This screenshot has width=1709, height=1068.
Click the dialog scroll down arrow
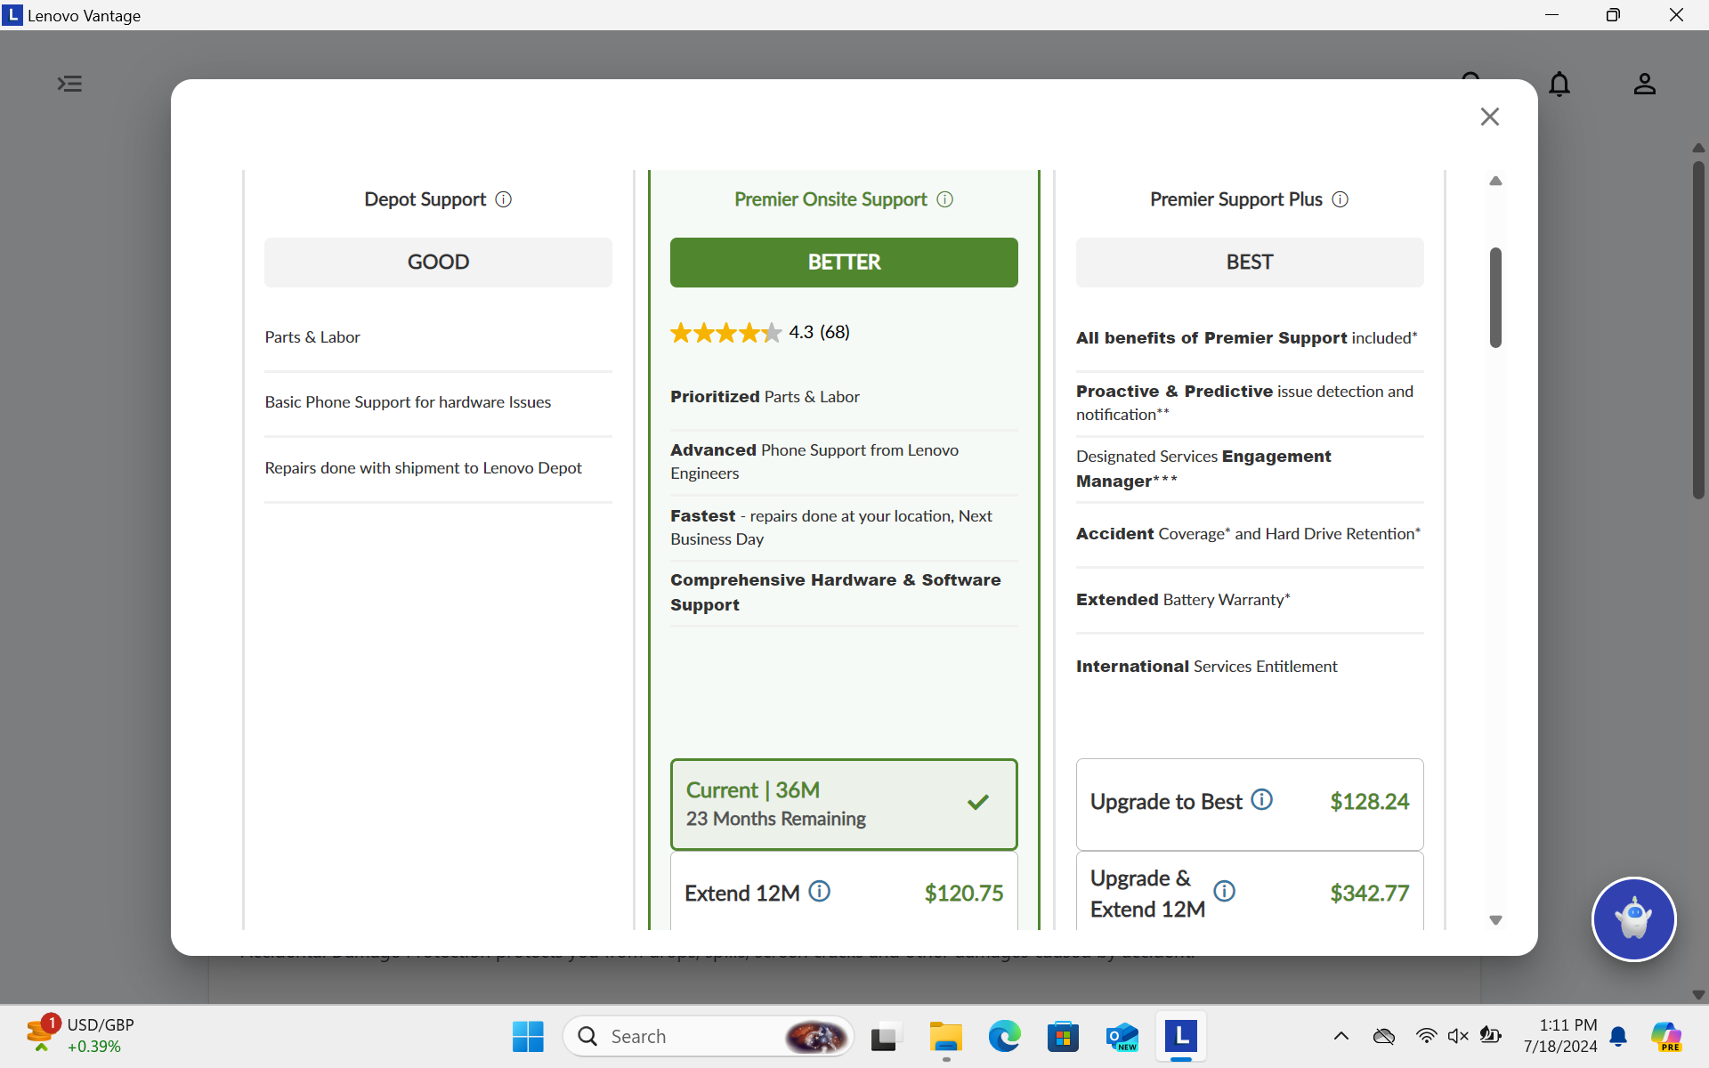[1495, 920]
